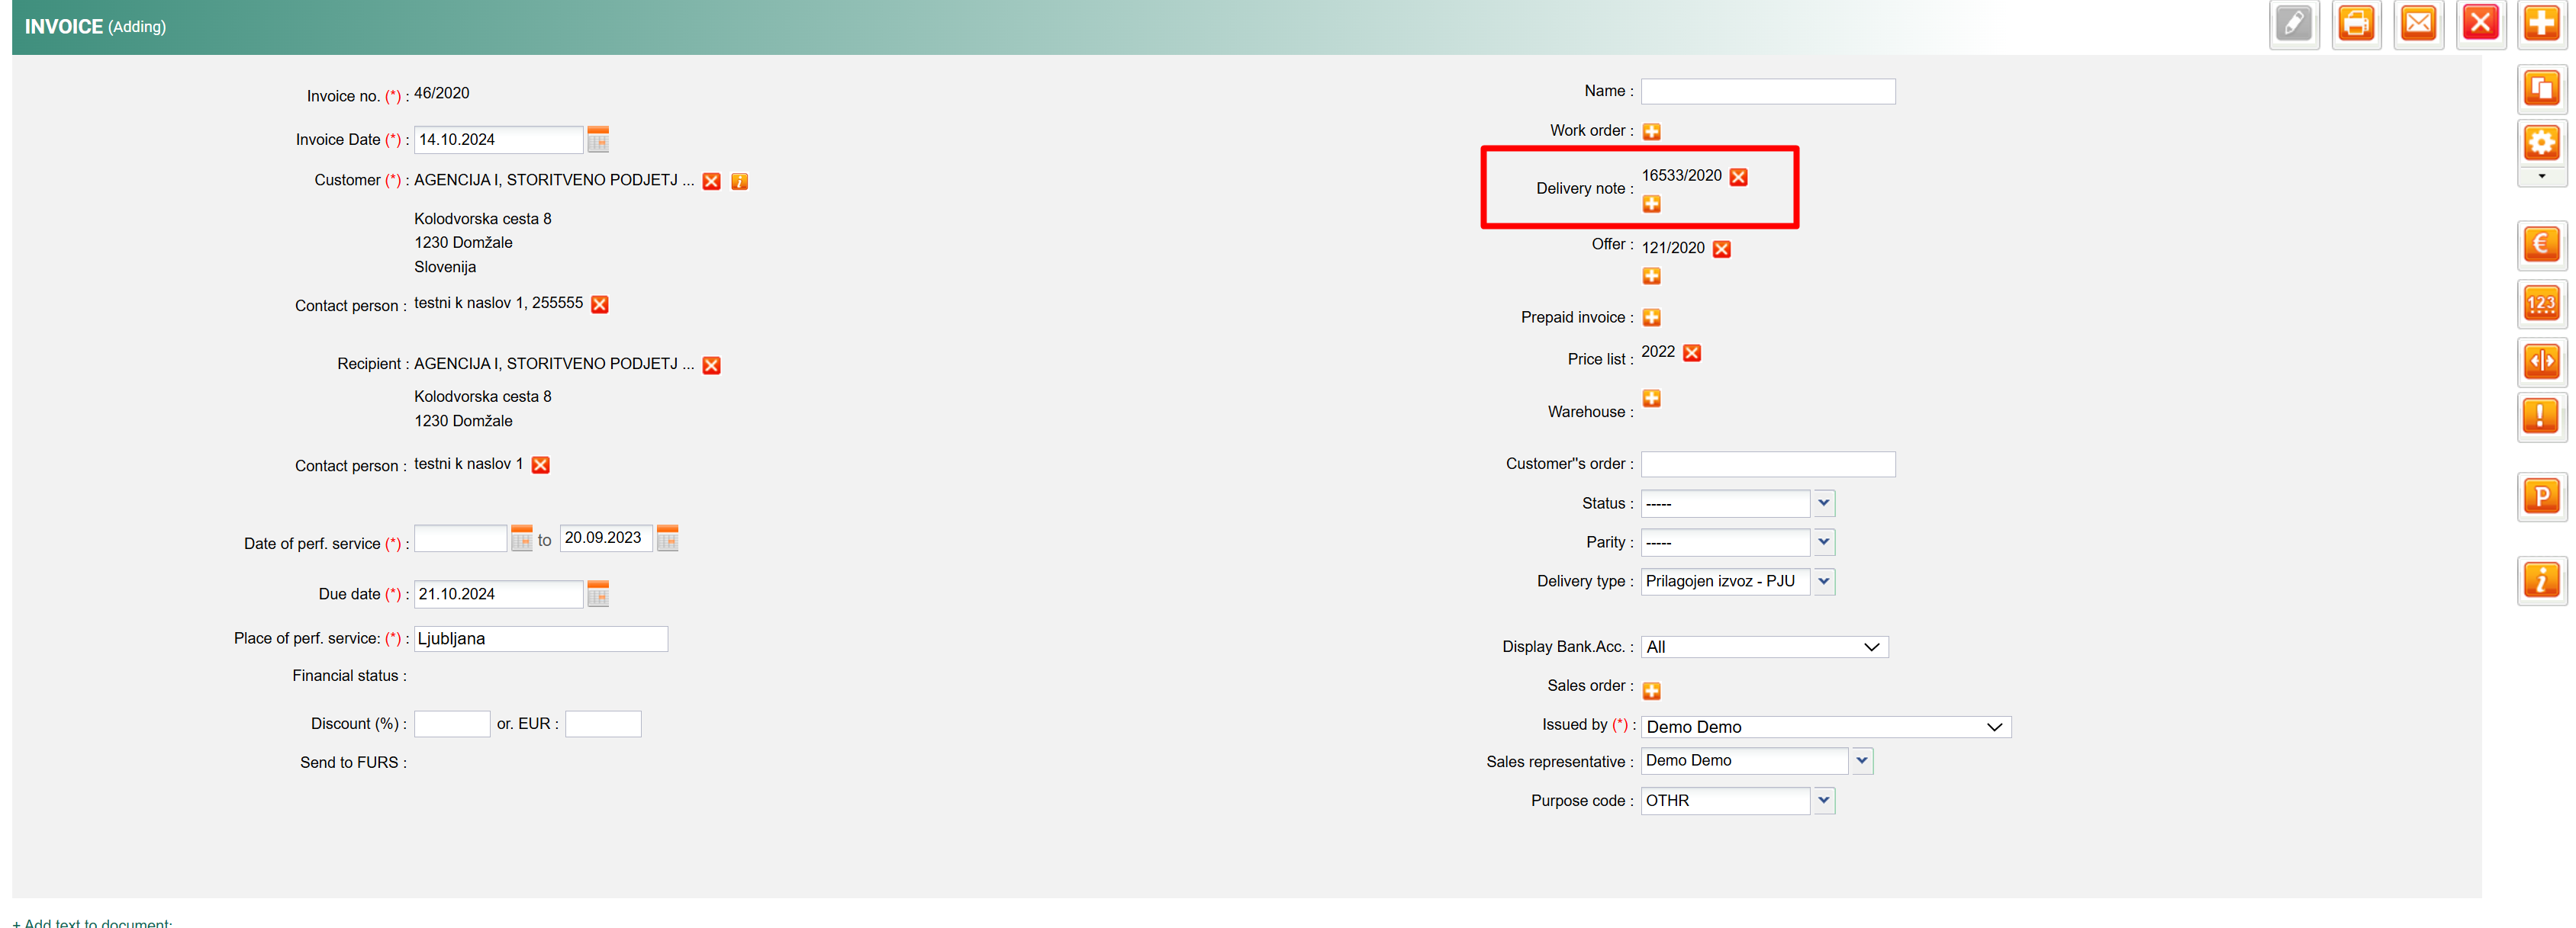This screenshot has height=928, width=2576.
Task: Open the Issued by dropdown
Action: 1825,727
